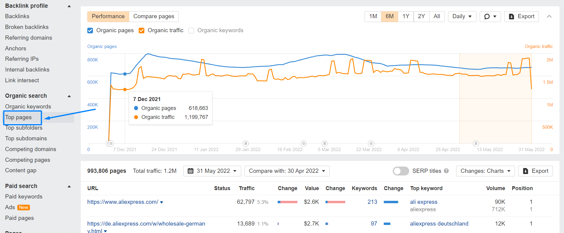Open Paid keywords report
The height and width of the screenshot is (233, 564).
tap(24, 197)
